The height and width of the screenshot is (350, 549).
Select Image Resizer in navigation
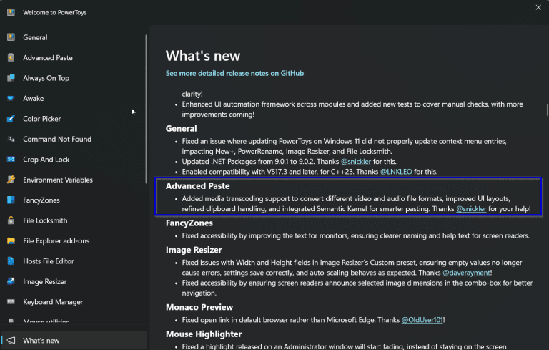73,281
